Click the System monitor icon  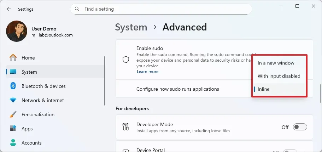pyautogui.click(x=13, y=72)
